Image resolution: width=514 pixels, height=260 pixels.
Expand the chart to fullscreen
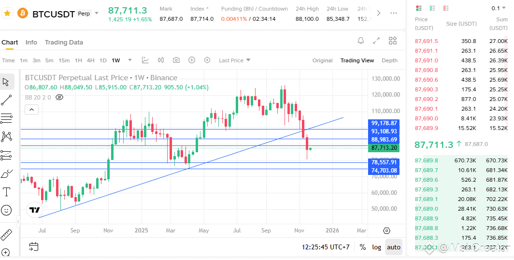pyautogui.click(x=377, y=41)
